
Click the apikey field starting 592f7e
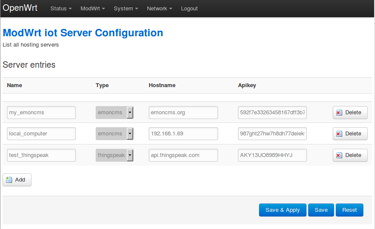pos(272,113)
